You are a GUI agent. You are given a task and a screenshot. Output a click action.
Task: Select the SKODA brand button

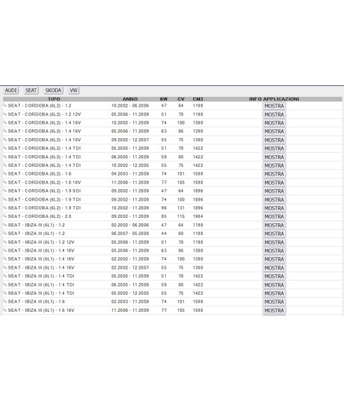click(53, 90)
